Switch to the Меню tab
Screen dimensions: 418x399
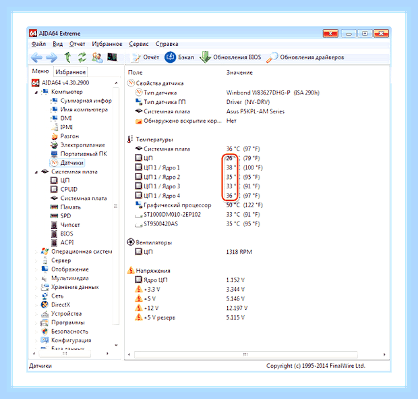tap(40, 71)
